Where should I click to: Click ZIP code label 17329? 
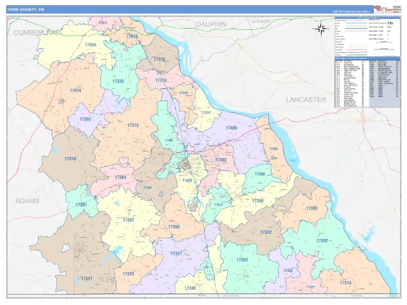click(x=128, y=274)
